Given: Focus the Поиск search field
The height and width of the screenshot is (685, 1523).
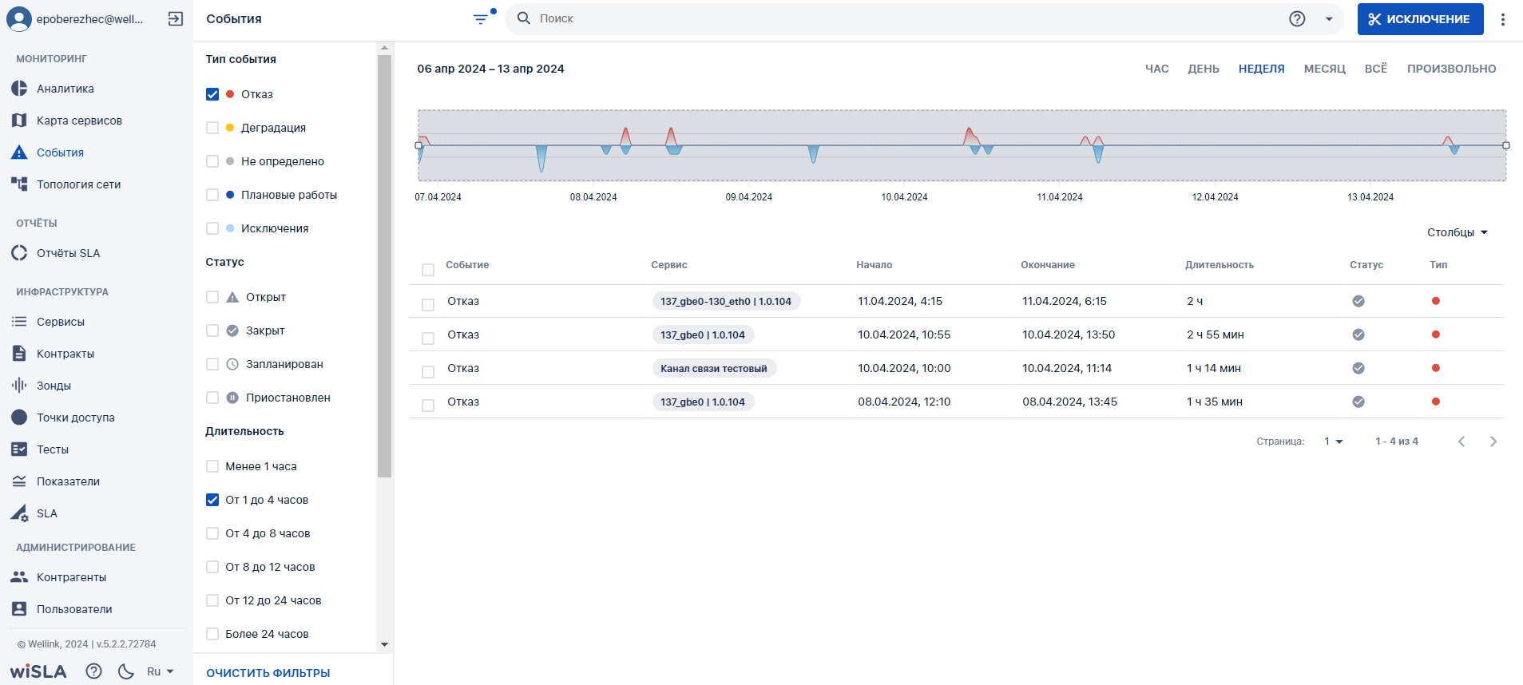Looking at the screenshot, I should pos(910,18).
